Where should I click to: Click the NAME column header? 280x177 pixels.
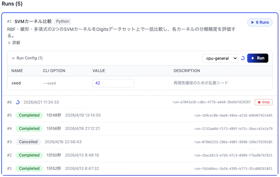(x=17, y=71)
